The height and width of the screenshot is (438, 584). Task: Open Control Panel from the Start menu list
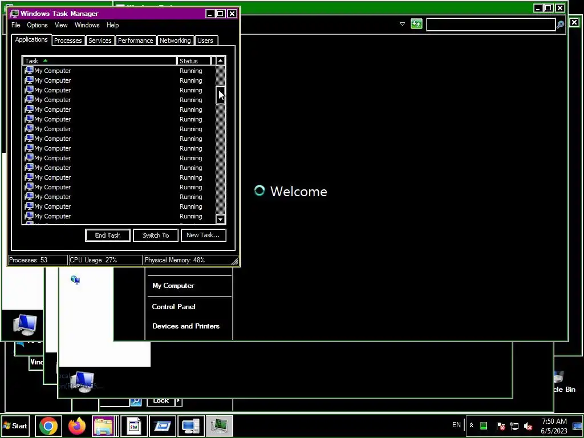[173, 306]
